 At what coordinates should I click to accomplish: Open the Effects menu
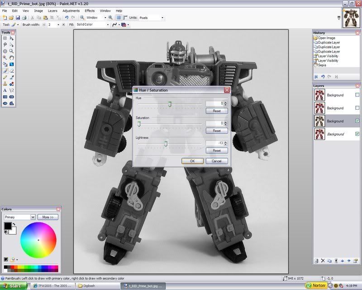coord(90,10)
